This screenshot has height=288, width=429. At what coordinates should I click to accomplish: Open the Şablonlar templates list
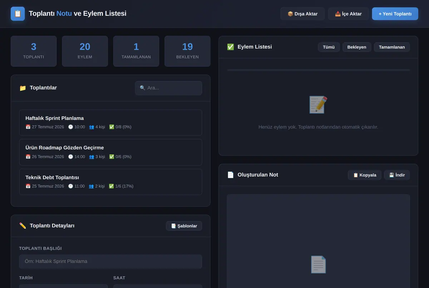click(184, 226)
